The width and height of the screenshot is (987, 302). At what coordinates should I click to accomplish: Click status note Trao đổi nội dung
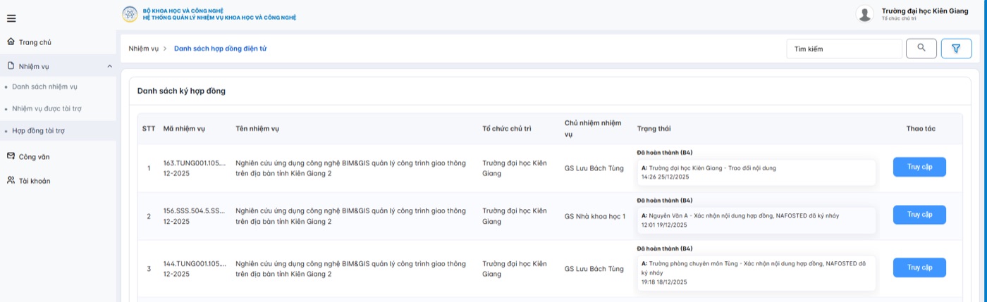pyautogui.click(x=756, y=172)
